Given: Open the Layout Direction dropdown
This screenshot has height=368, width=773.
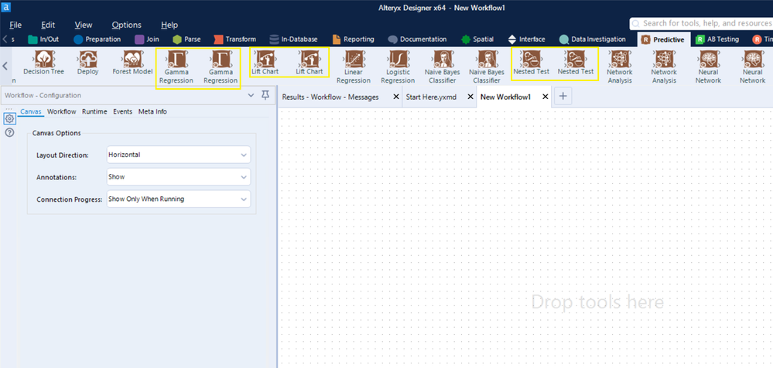Looking at the screenshot, I should click(179, 155).
